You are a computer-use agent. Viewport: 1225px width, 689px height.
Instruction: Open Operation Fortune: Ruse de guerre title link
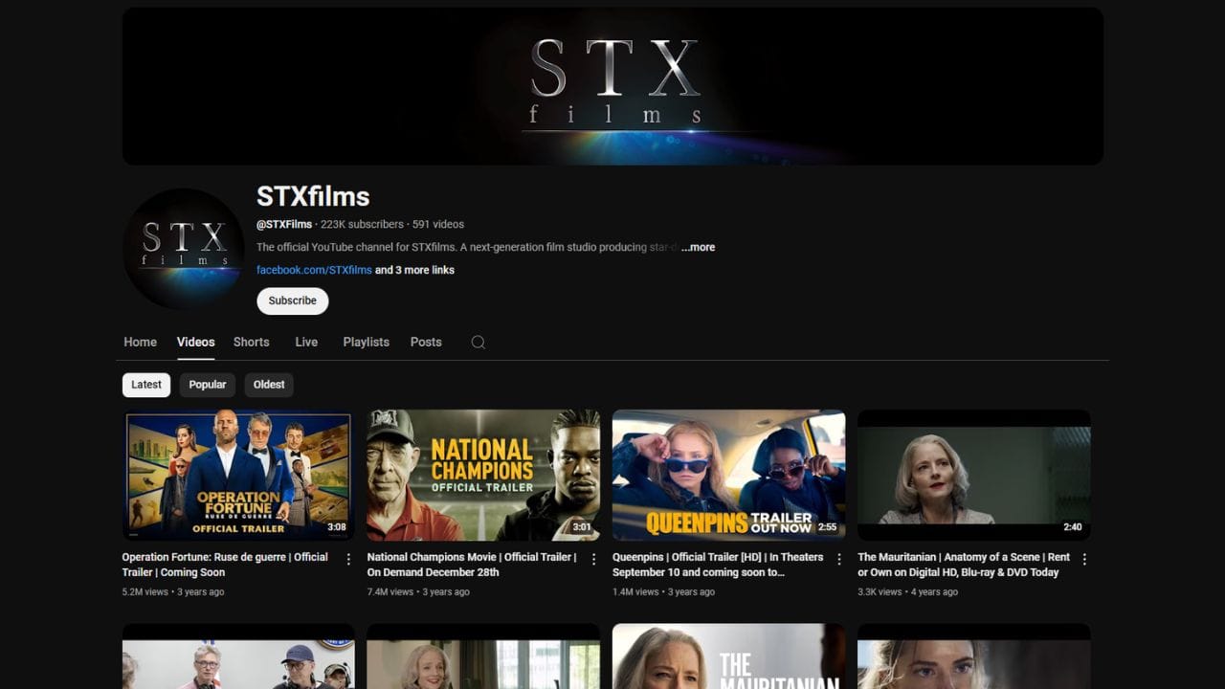(225, 565)
